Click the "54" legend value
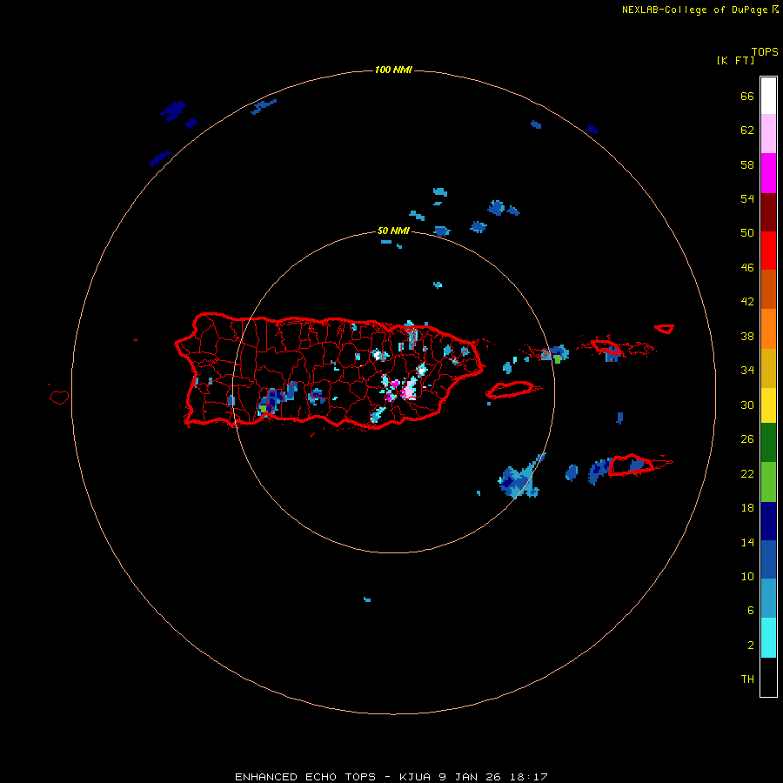Image resolution: width=783 pixels, height=783 pixels. [x=747, y=198]
